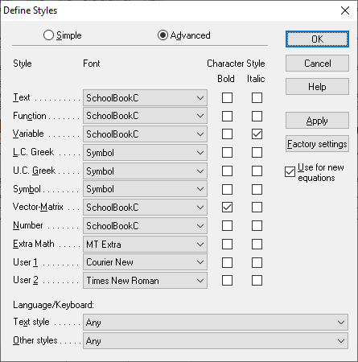This screenshot has width=358, height=362.
Task: Expand the Function font dropdown
Action: coord(145,116)
